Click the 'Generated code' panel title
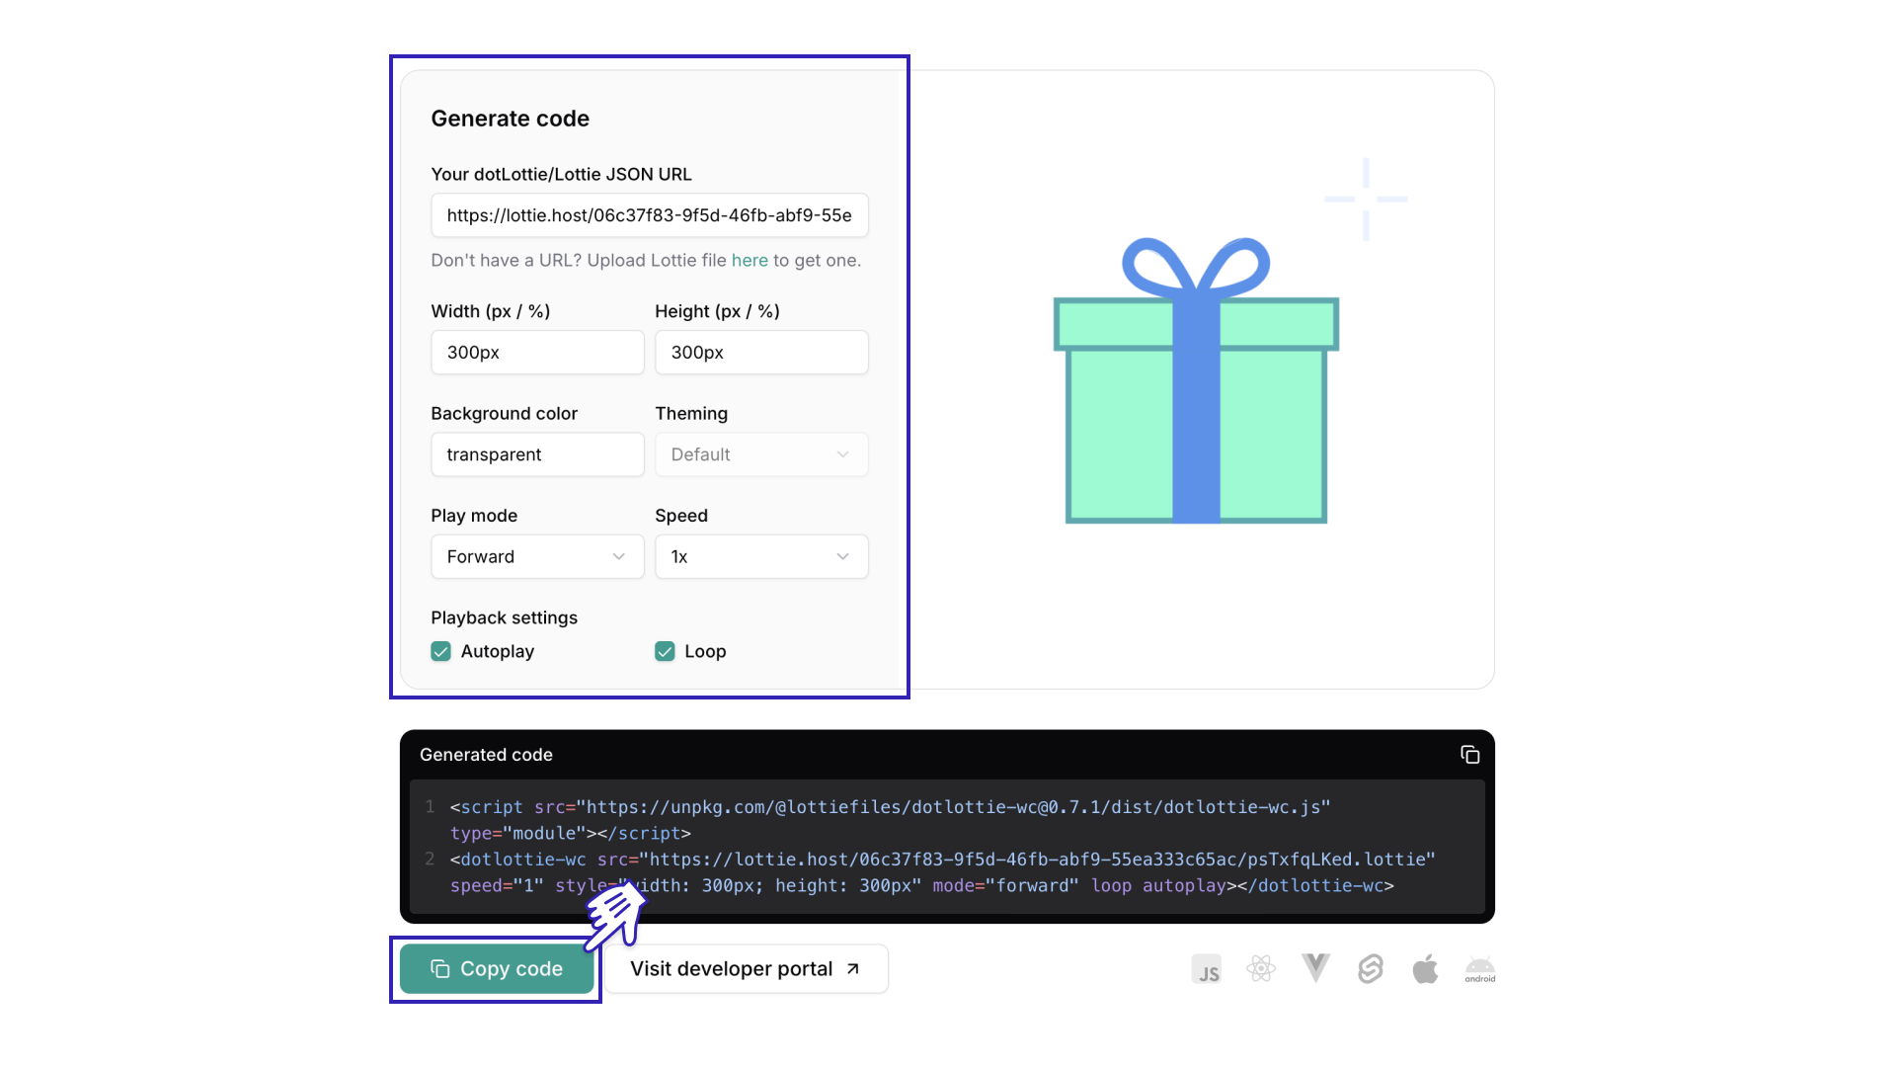This screenshot has width=1896, height=1067. 486,755
